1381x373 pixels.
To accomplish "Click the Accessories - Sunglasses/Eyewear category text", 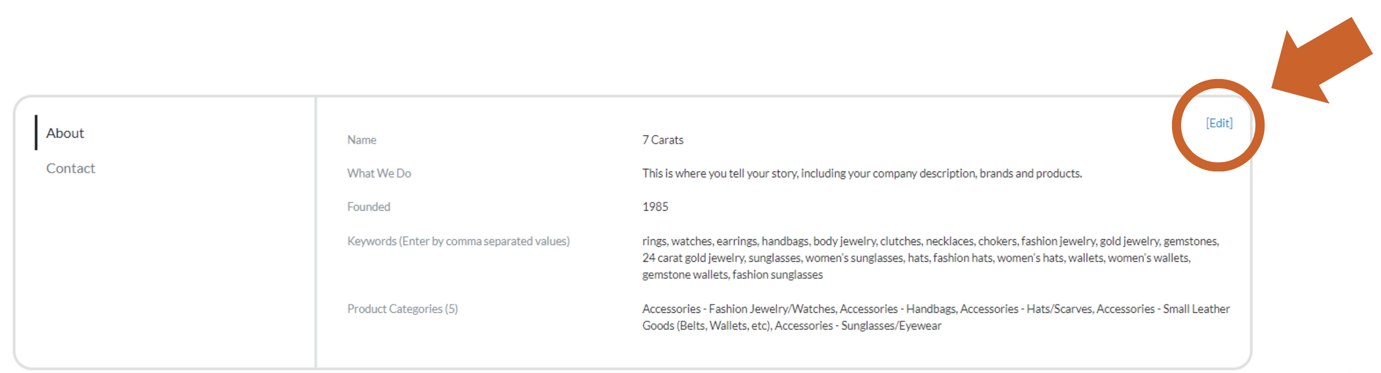I will point(858,325).
